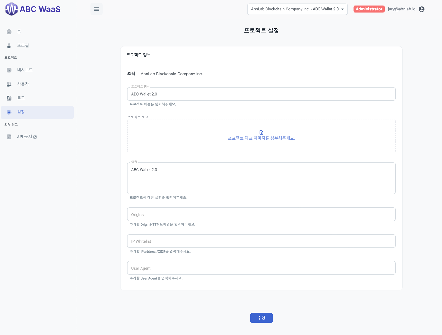
Task: Click the Administrator role badge
Action: point(369,9)
